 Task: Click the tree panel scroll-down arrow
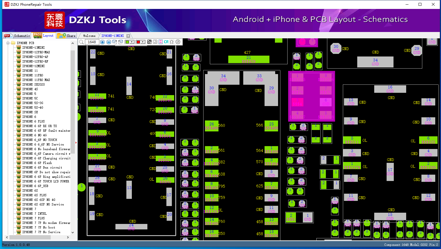(x=73, y=232)
